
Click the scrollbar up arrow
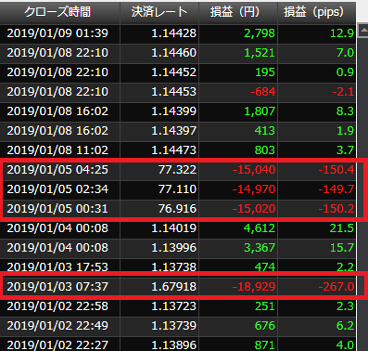pos(362,31)
